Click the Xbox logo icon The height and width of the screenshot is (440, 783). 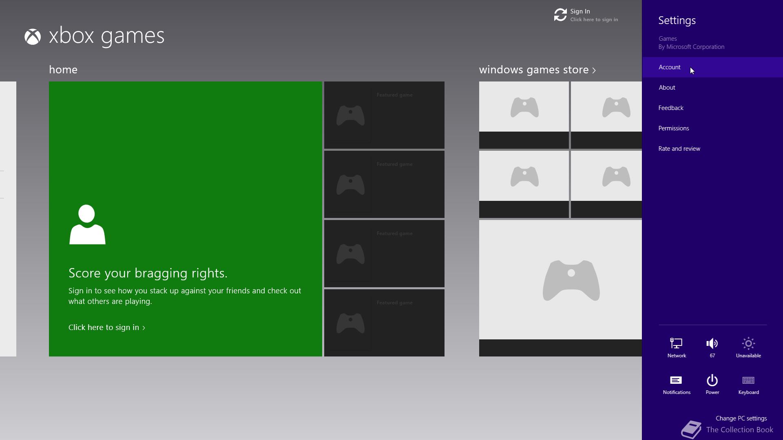[33, 37]
